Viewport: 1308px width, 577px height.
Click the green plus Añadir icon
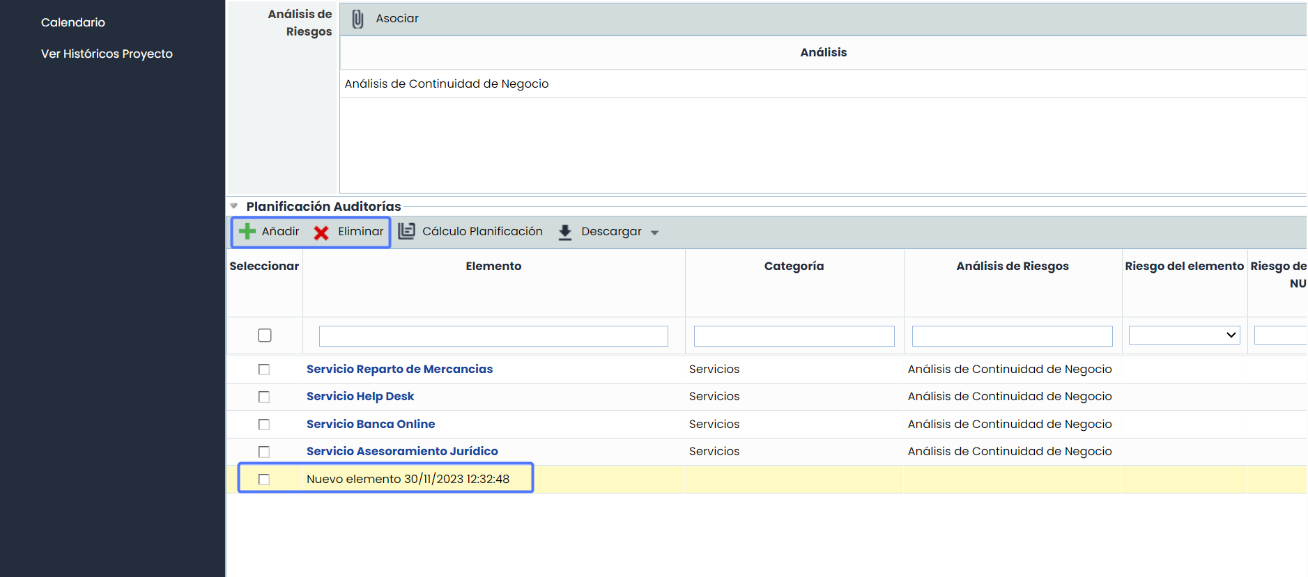coord(247,231)
